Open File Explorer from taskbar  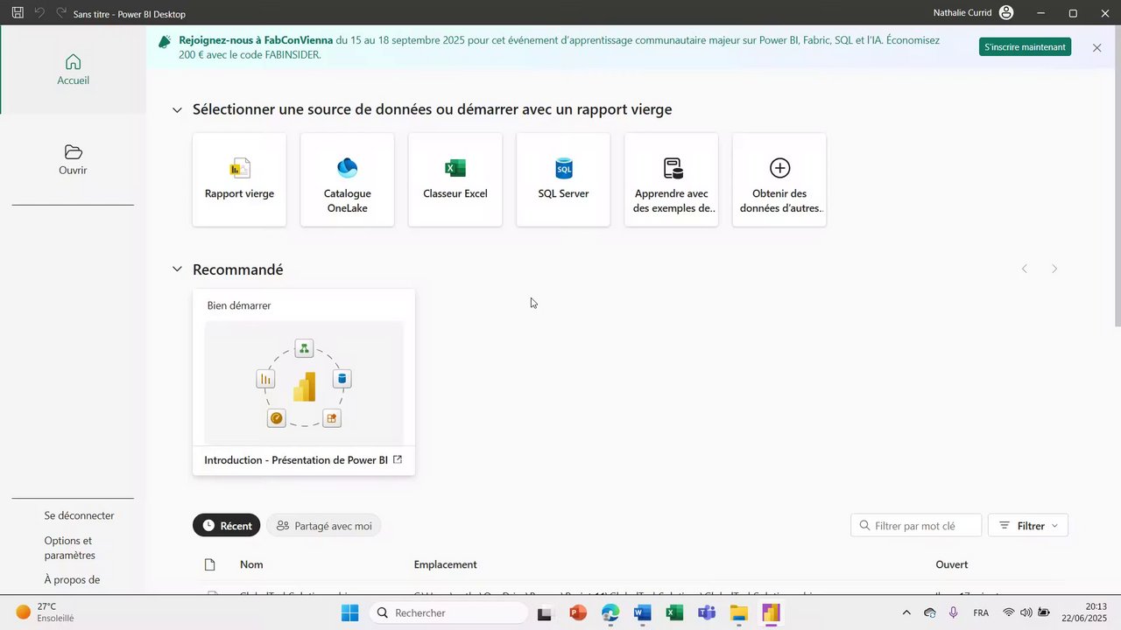739,612
